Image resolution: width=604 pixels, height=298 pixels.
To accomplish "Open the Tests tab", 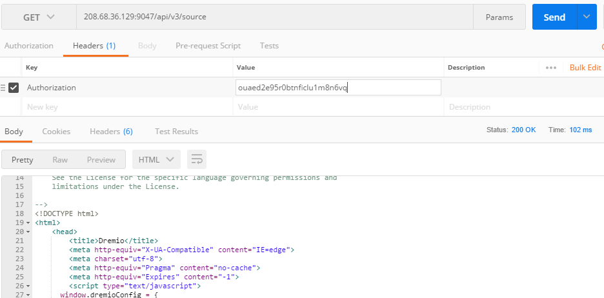I will pyautogui.click(x=269, y=45).
